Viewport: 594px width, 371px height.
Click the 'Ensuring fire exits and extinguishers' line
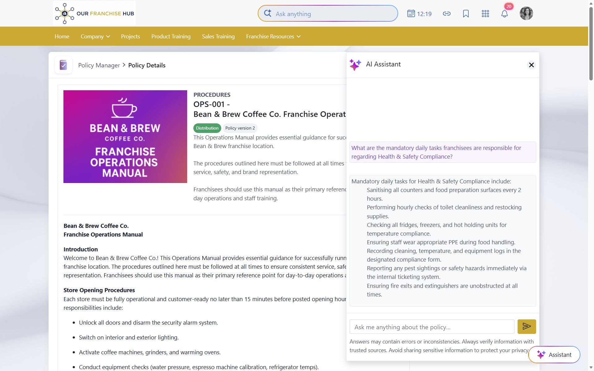click(x=442, y=290)
